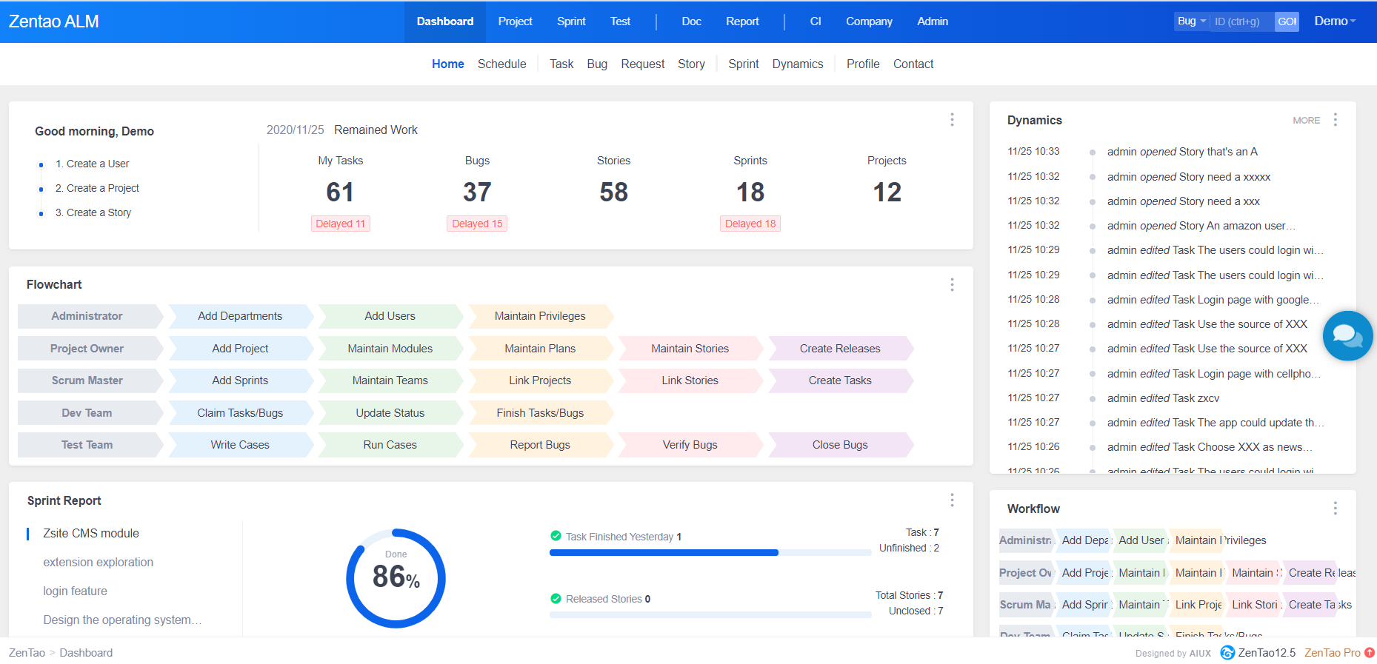Viewport: 1377px width, 664px height.
Task: Expand the Bug search type dropdown
Action: click(x=1191, y=21)
